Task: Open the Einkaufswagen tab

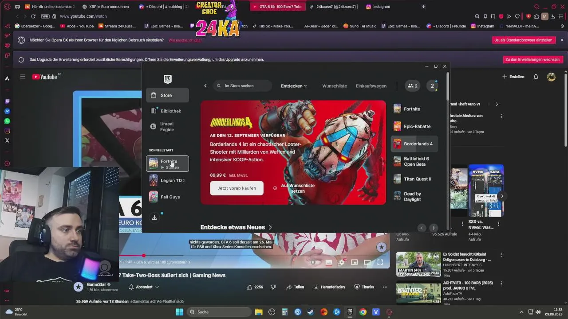Action: pyautogui.click(x=371, y=86)
